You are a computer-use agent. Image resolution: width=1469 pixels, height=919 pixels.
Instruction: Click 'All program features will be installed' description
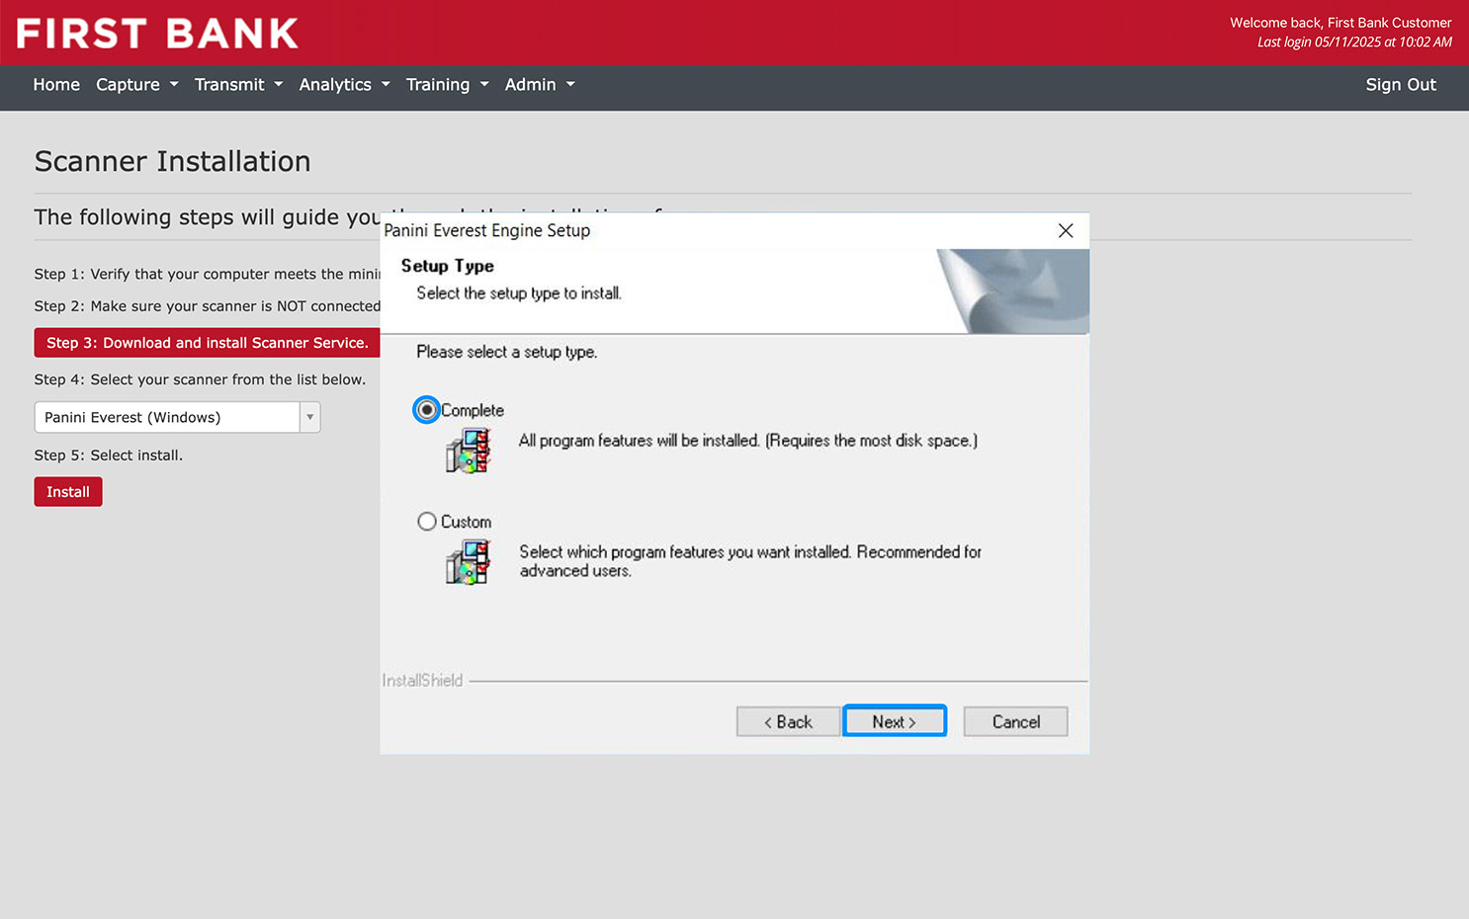click(x=748, y=441)
